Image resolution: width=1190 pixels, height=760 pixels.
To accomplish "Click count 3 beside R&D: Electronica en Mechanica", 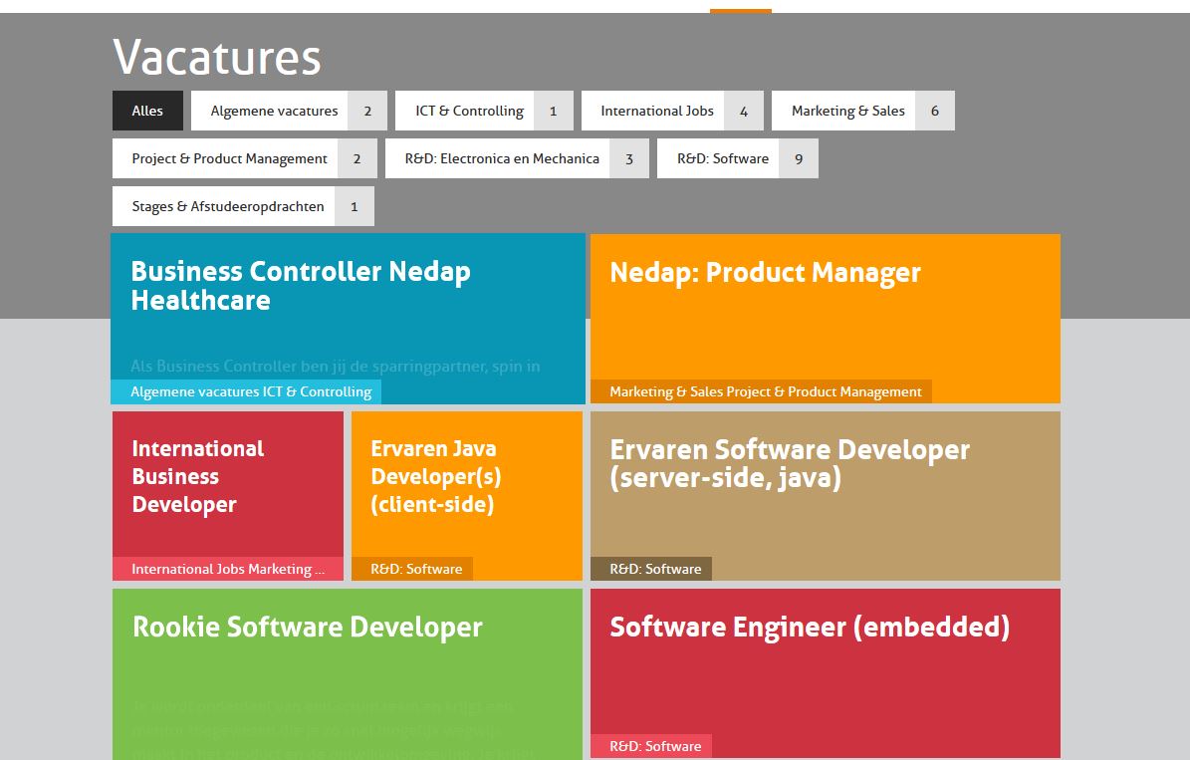I will tap(629, 158).
